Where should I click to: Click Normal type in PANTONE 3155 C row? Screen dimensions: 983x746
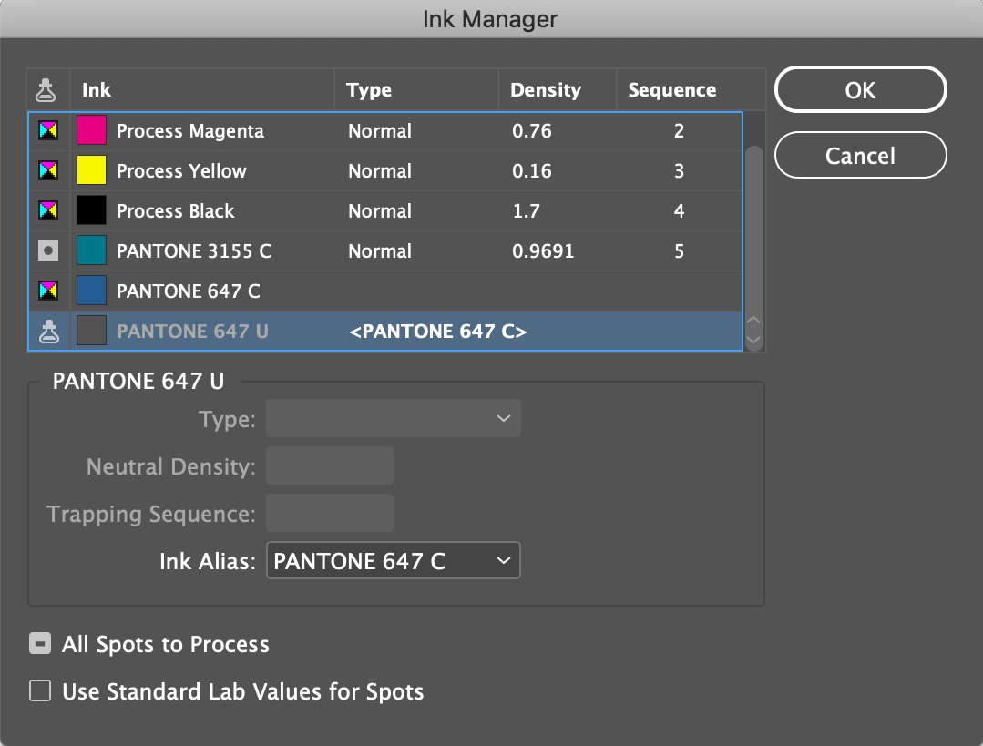coord(380,251)
